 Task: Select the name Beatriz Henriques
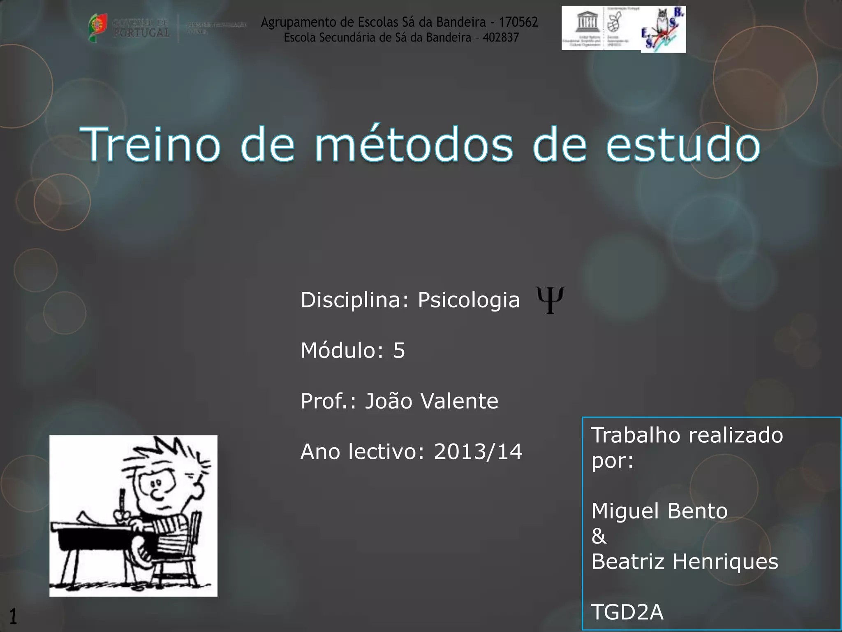pos(685,562)
